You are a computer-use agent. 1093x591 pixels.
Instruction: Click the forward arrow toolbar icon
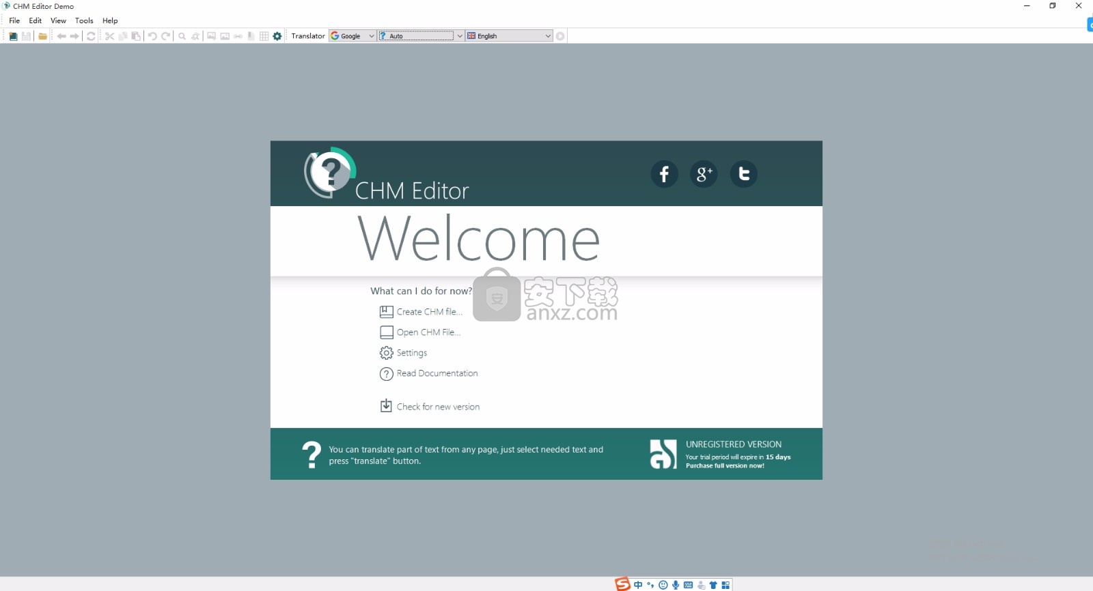coord(74,36)
